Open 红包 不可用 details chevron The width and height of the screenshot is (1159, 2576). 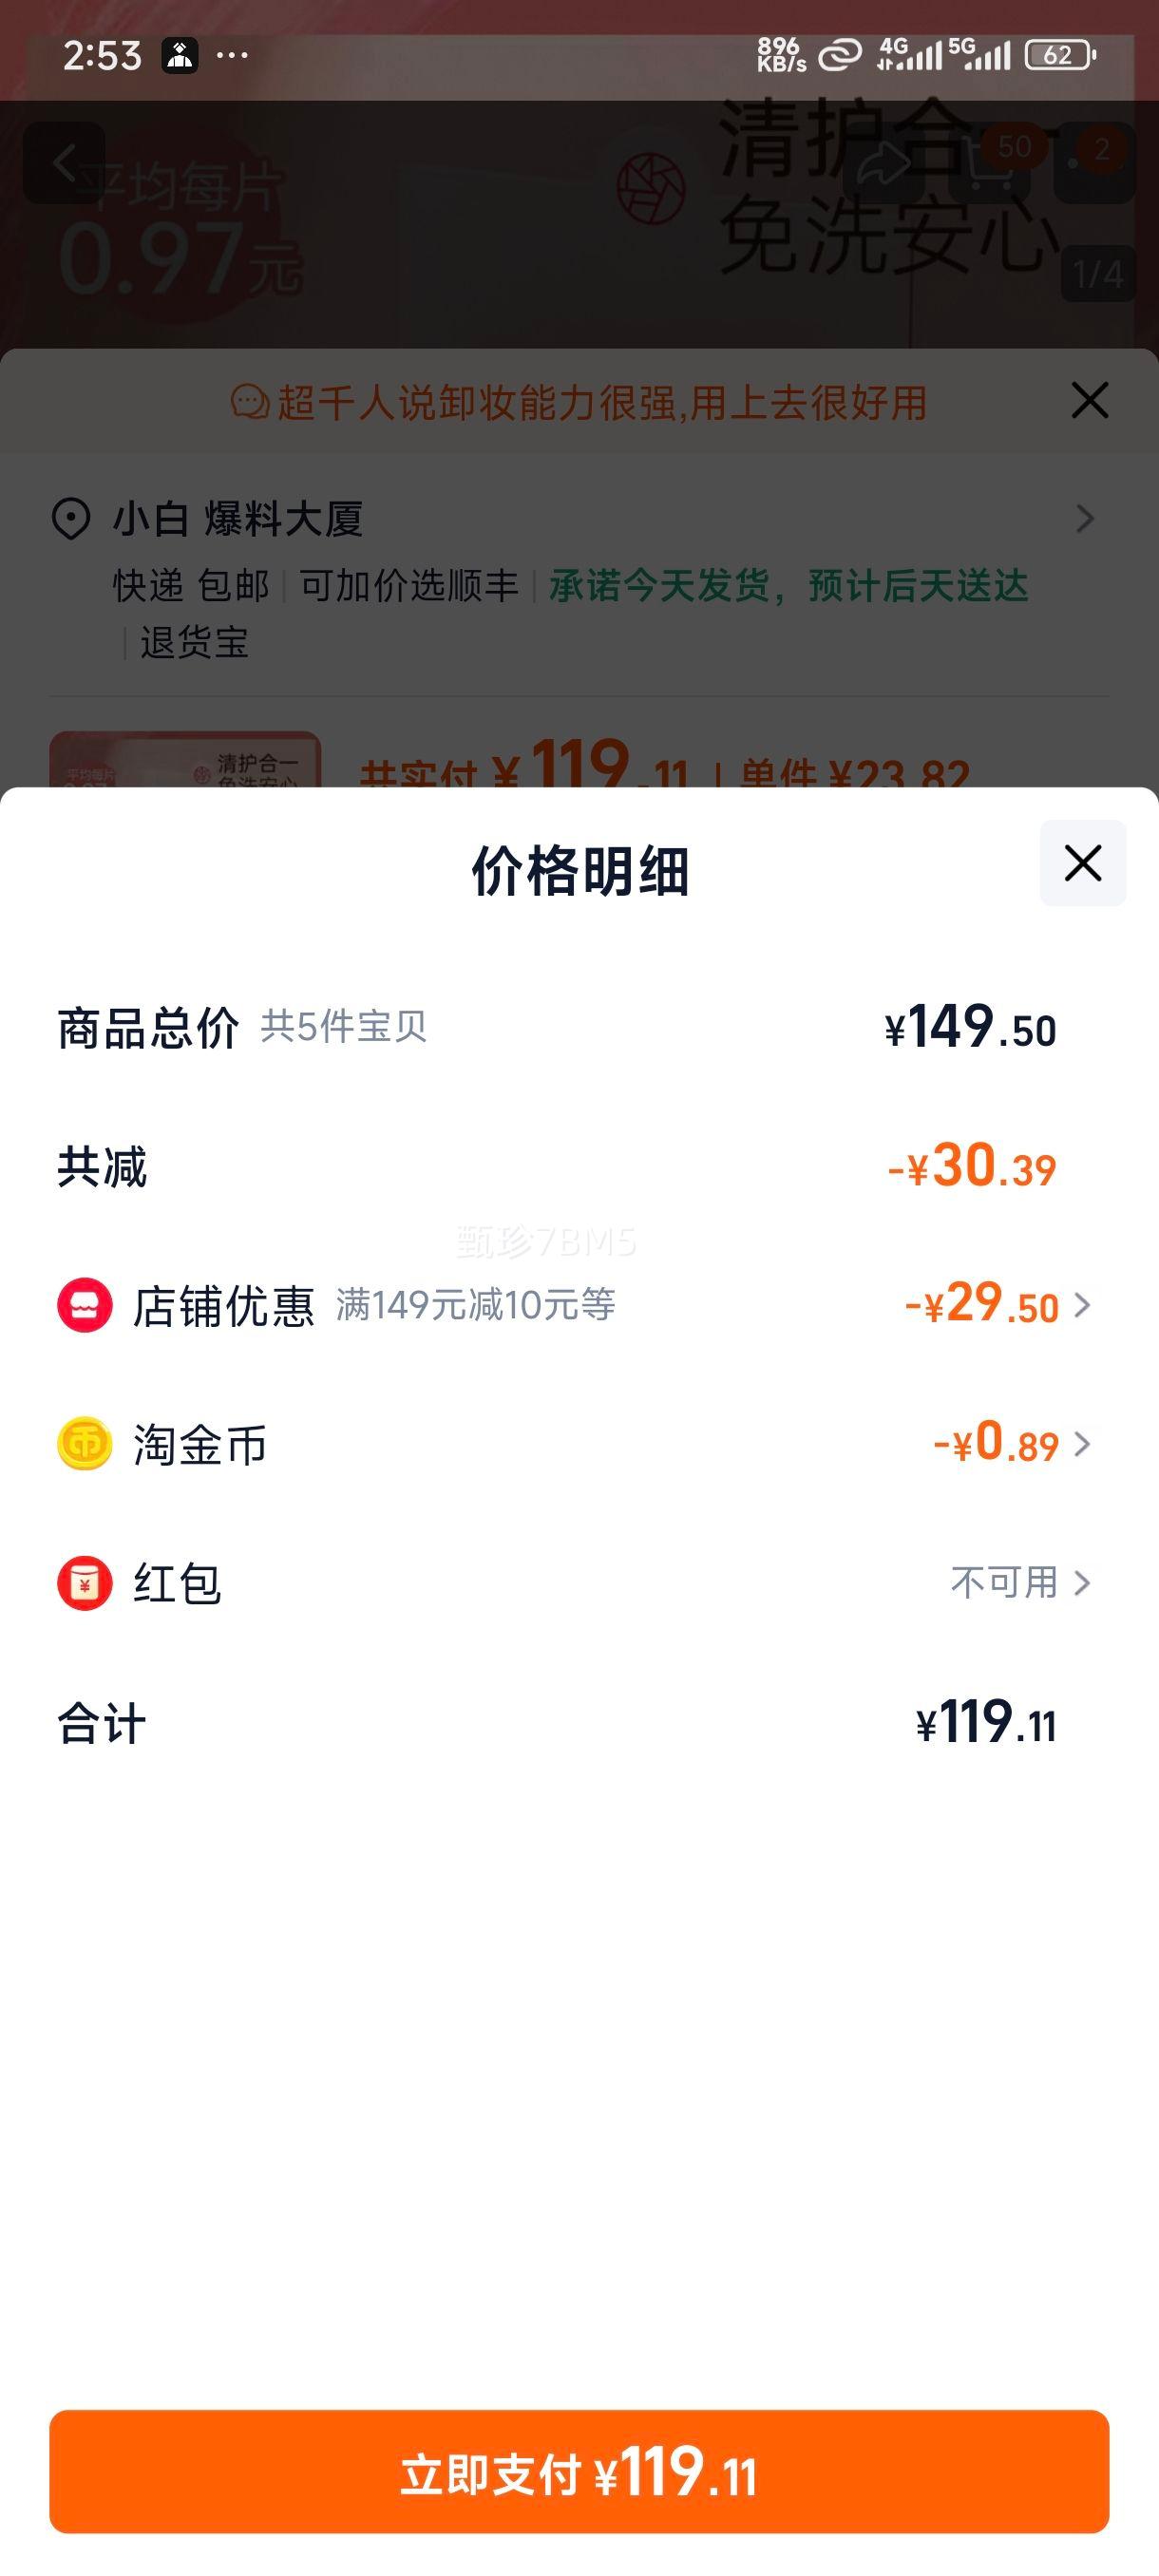point(1082,1583)
